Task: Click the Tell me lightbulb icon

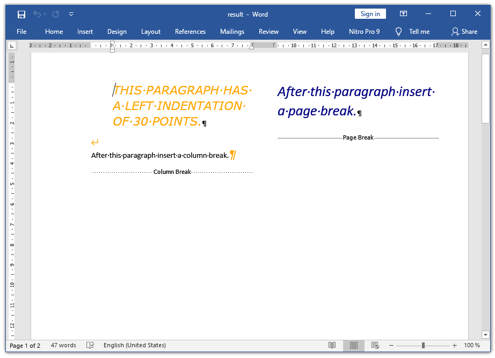Action: pos(398,32)
